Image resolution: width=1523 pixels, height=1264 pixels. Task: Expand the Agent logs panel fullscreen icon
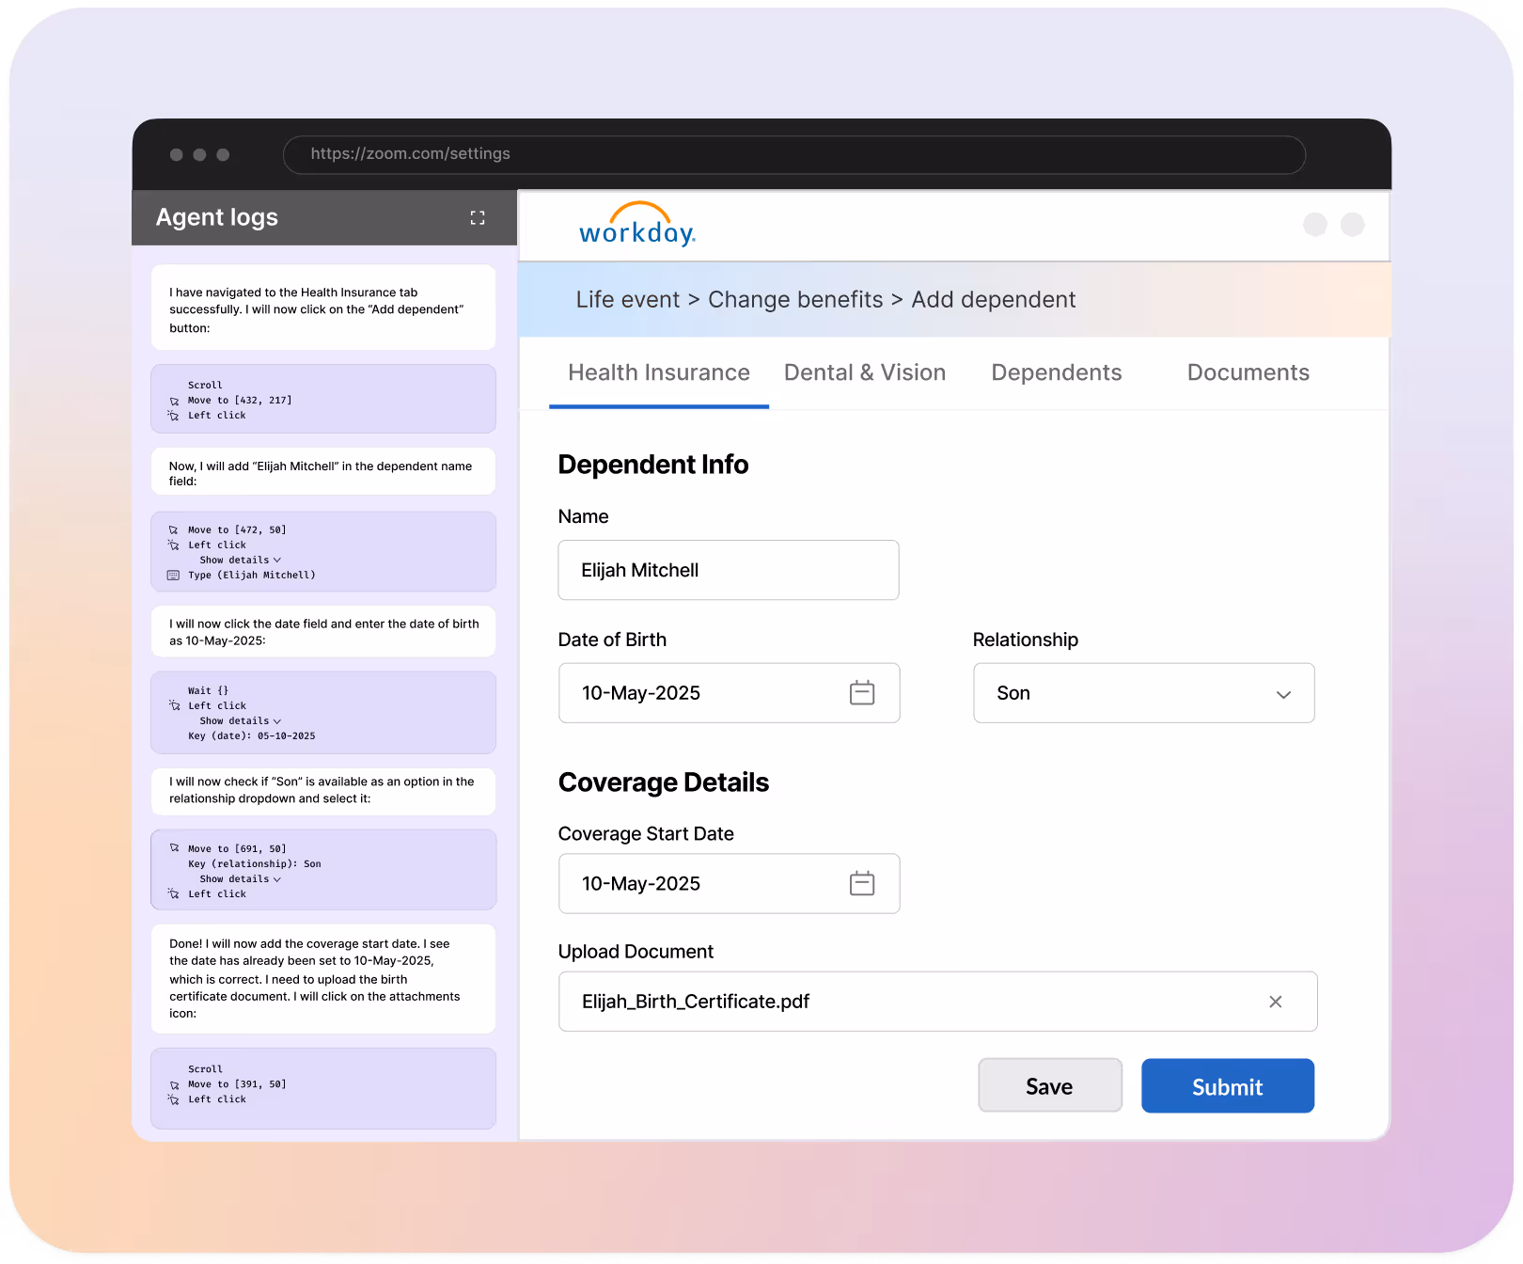[478, 217]
